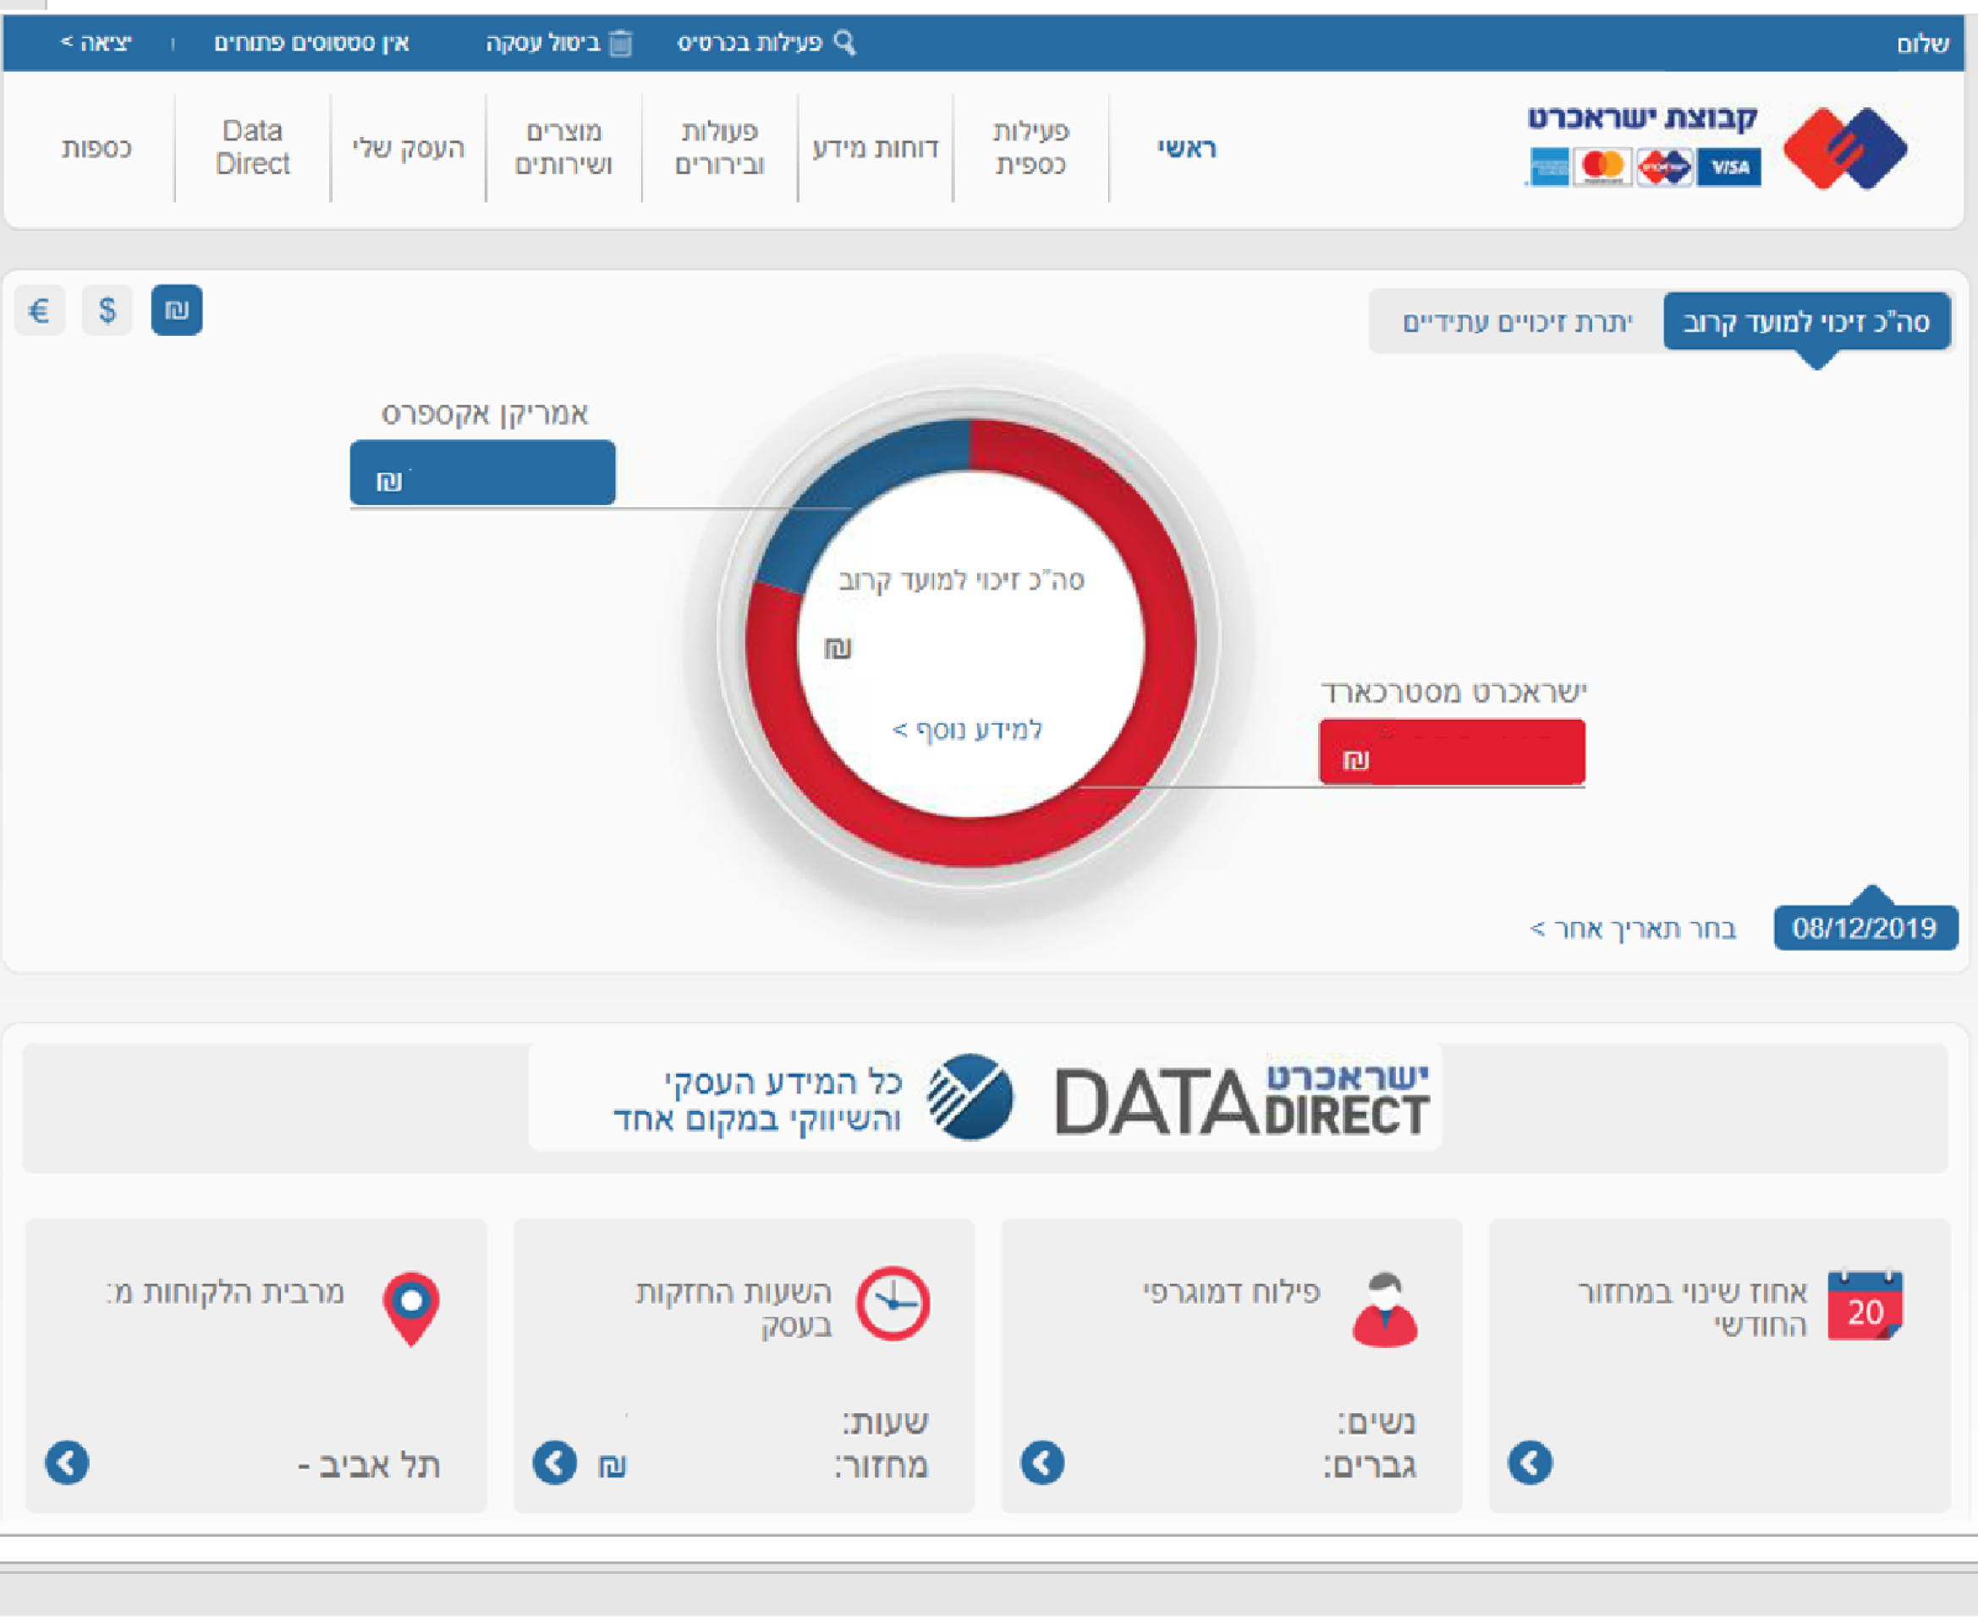
Task: Click the location pin icon for customers origin
Action: [x=411, y=1308]
